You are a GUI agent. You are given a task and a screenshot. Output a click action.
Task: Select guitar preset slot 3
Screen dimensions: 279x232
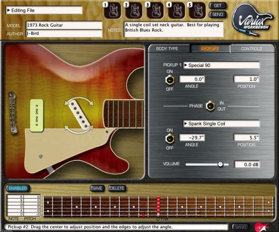coord(155,11)
